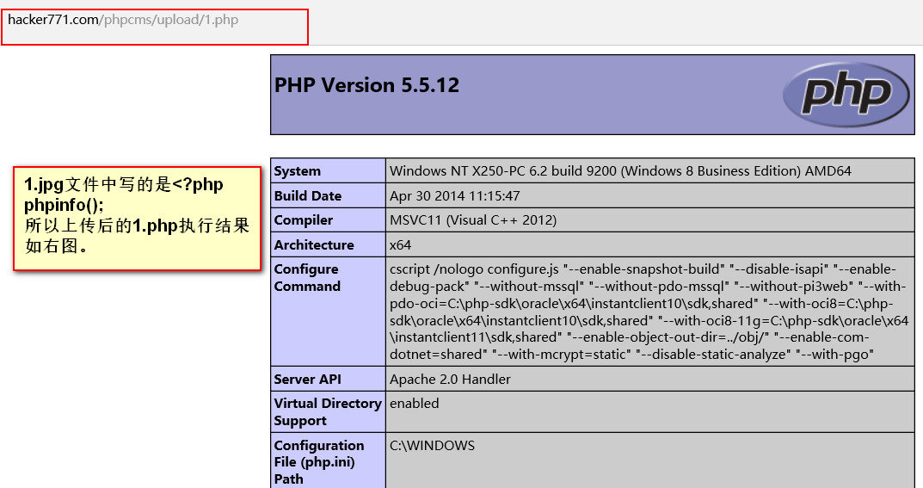Select the 'C:\WINDOWS' path value
The width and height of the screenshot is (923, 488).
(x=432, y=446)
